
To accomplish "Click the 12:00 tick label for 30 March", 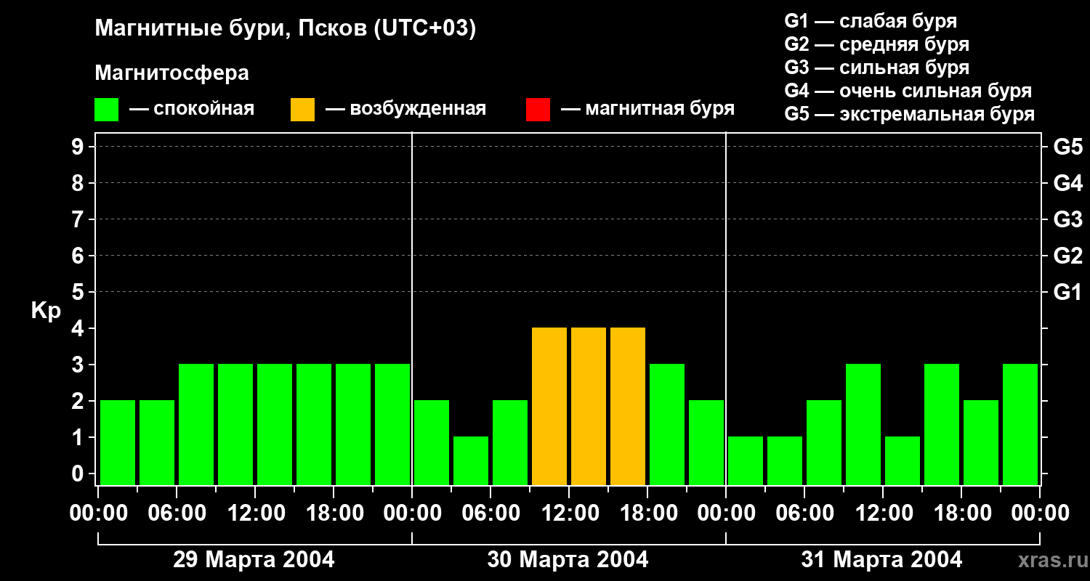I will (569, 513).
